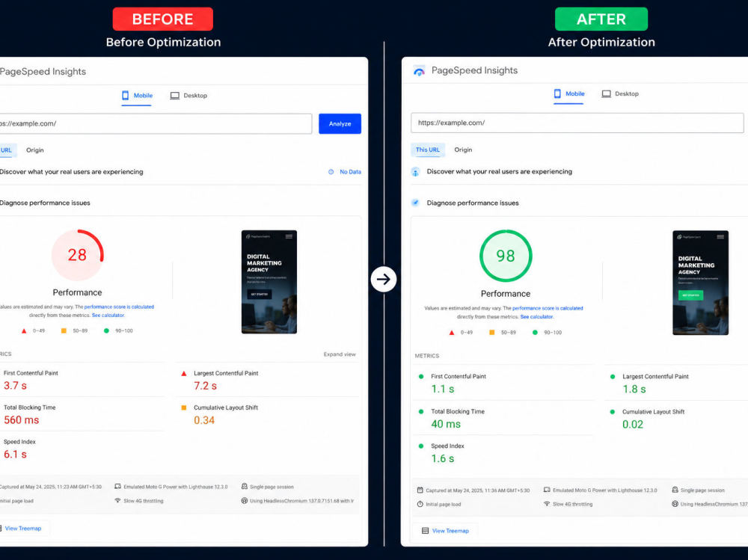
Task: Click the red 28 performance score gauge
Action: pyautogui.click(x=77, y=255)
